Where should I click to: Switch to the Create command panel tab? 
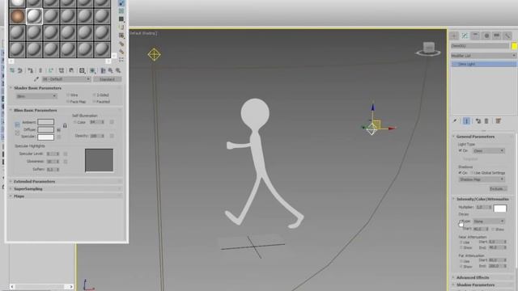(x=454, y=36)
